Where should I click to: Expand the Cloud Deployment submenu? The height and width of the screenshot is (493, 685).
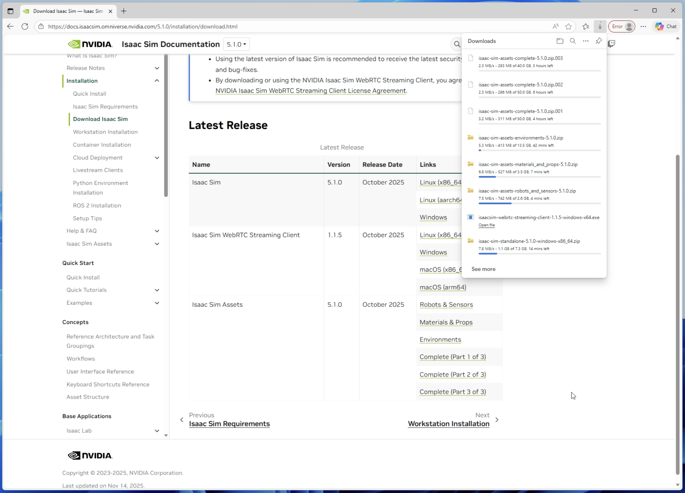(157, 158)
